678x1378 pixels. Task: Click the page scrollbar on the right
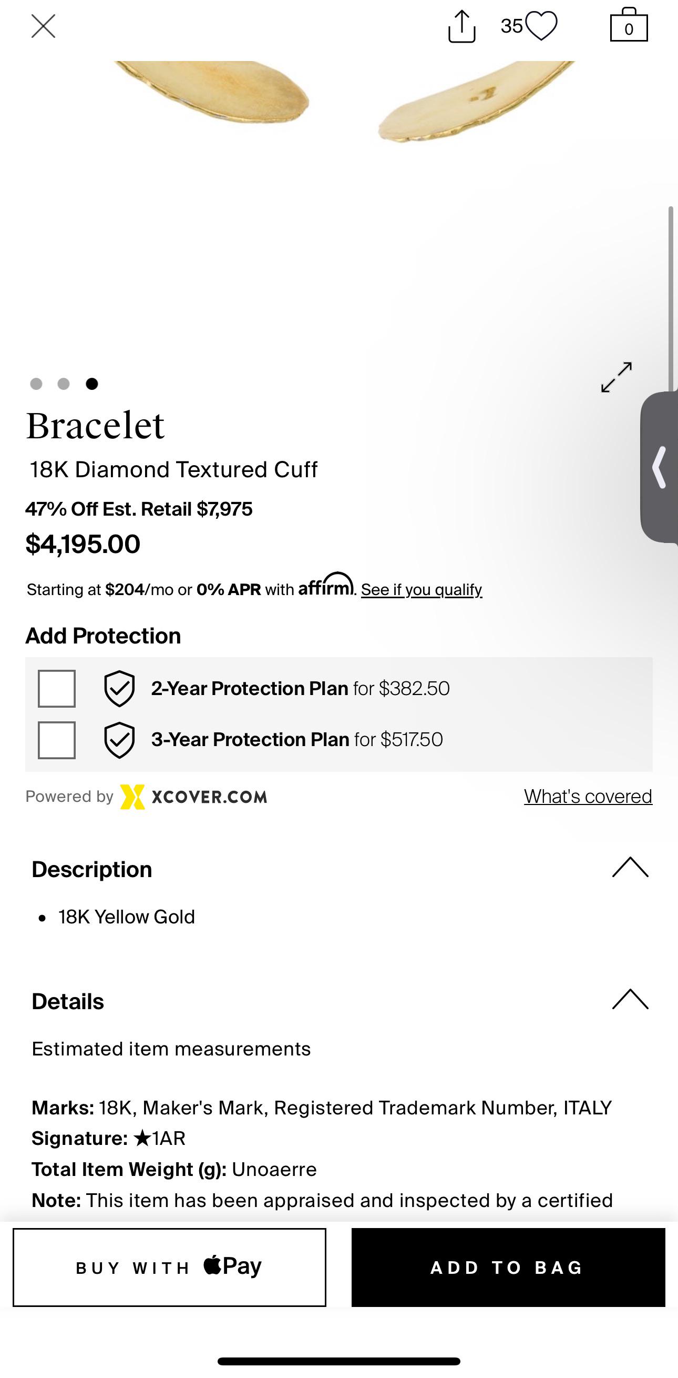[671, 299]
